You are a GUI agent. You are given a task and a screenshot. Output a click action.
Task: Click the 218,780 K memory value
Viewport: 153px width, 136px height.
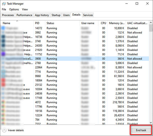click(118, 102)
